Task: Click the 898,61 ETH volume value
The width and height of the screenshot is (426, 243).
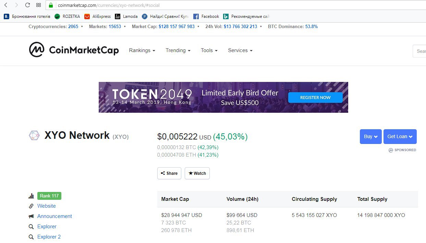Action: (240, 230)
